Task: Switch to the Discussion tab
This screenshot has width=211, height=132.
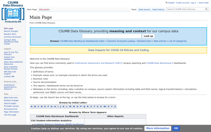Action: (44, 10)
